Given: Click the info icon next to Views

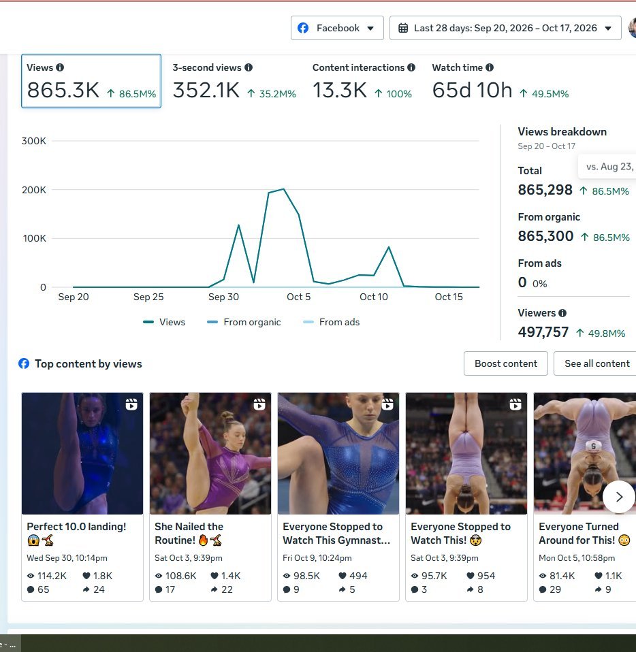Looking at the screenshot, I should (60, 67).
